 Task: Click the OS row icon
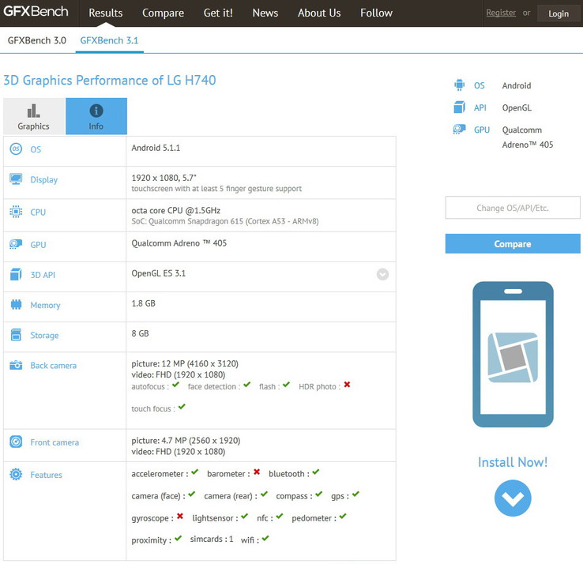click(16, 149)
